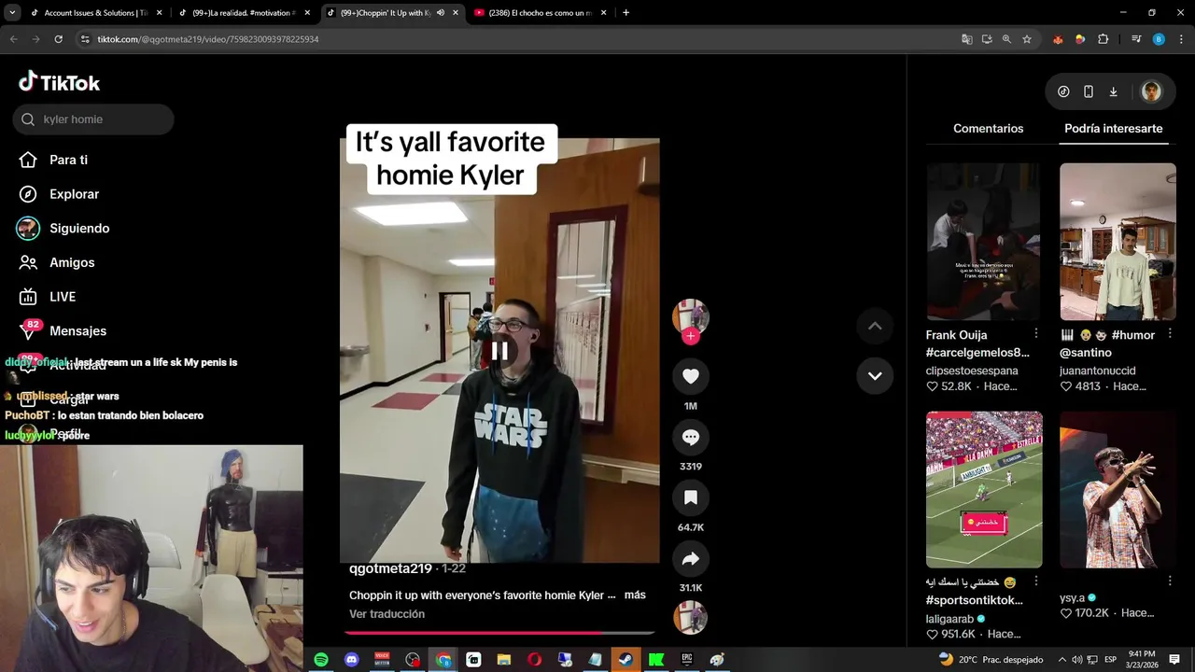Open Spotify from the taskbar
The width and height of the screenshot is (1195, 672).
tap(321, 660)
